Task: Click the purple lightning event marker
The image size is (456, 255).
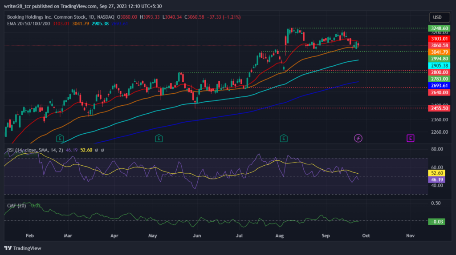Action: [x=358, y=138]
